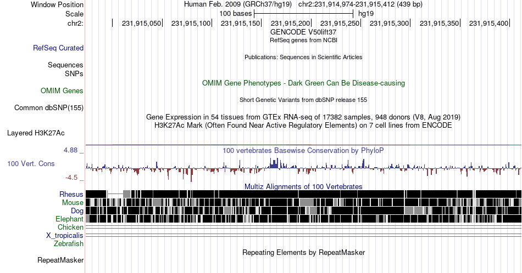This screenshot has height=273, width=522.
Task: Click the 231,915,250 ruler position
Action: pyautogui.click(x=340, y=23)
